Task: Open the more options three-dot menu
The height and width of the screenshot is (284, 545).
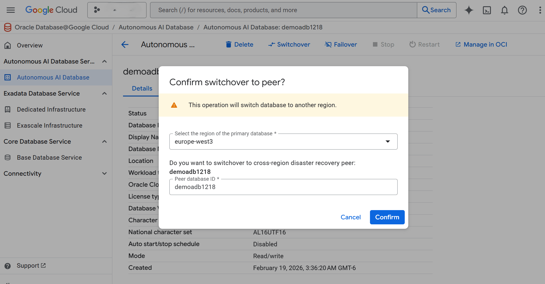Action: pyautogui.click(x=540, y=10)
